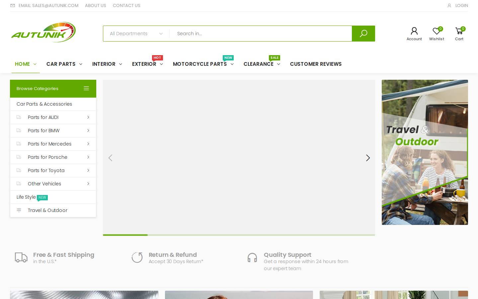Viewport: 478px width, 299px height.
Task: Click the Car Parts & Accessories heading
Action: (44, 104)
